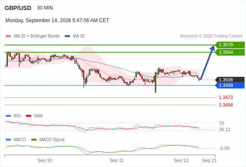The image size is (246, 167).
Task: Click the MACD Signal green legend marker
Action: (34, 140)
